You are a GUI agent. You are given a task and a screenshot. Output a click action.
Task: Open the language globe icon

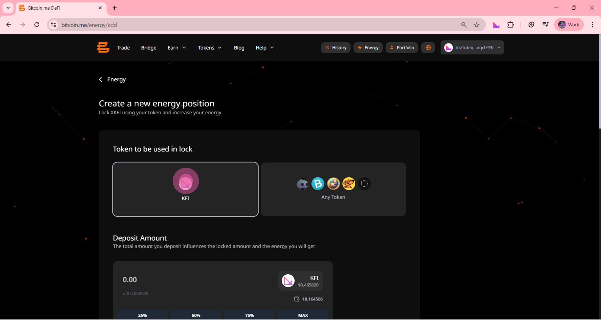coord(428,48)
